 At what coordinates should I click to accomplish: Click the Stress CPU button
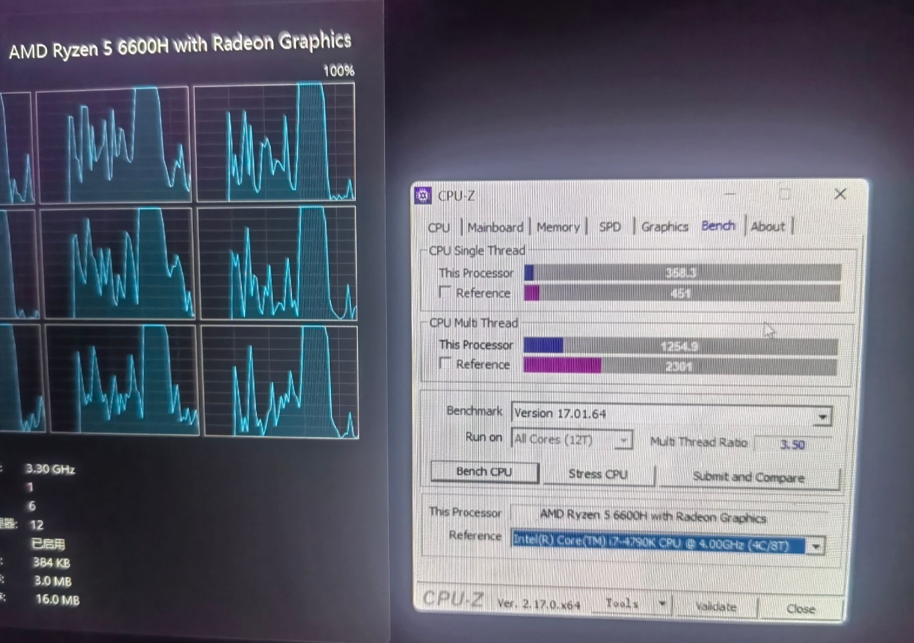pyautogui.click(x=598, y=474)
